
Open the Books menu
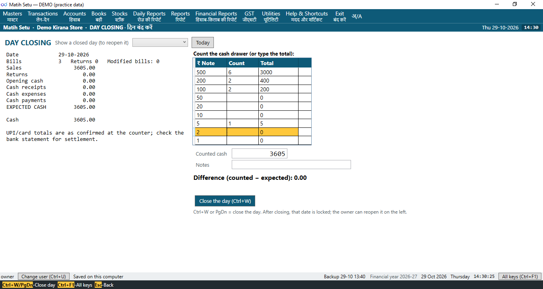tap(99, 16)
